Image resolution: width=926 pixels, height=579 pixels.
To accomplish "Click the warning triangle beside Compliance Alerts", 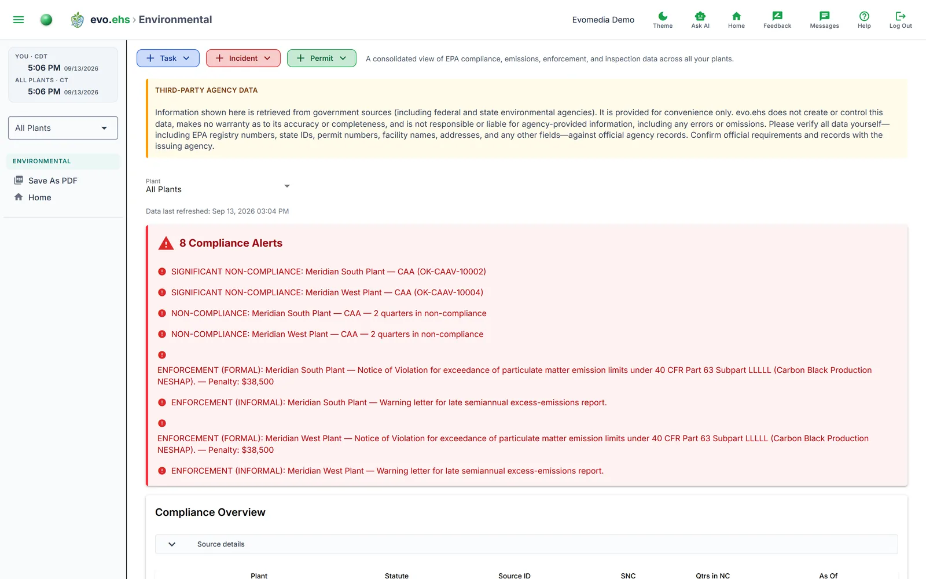I will coord(166,243).
